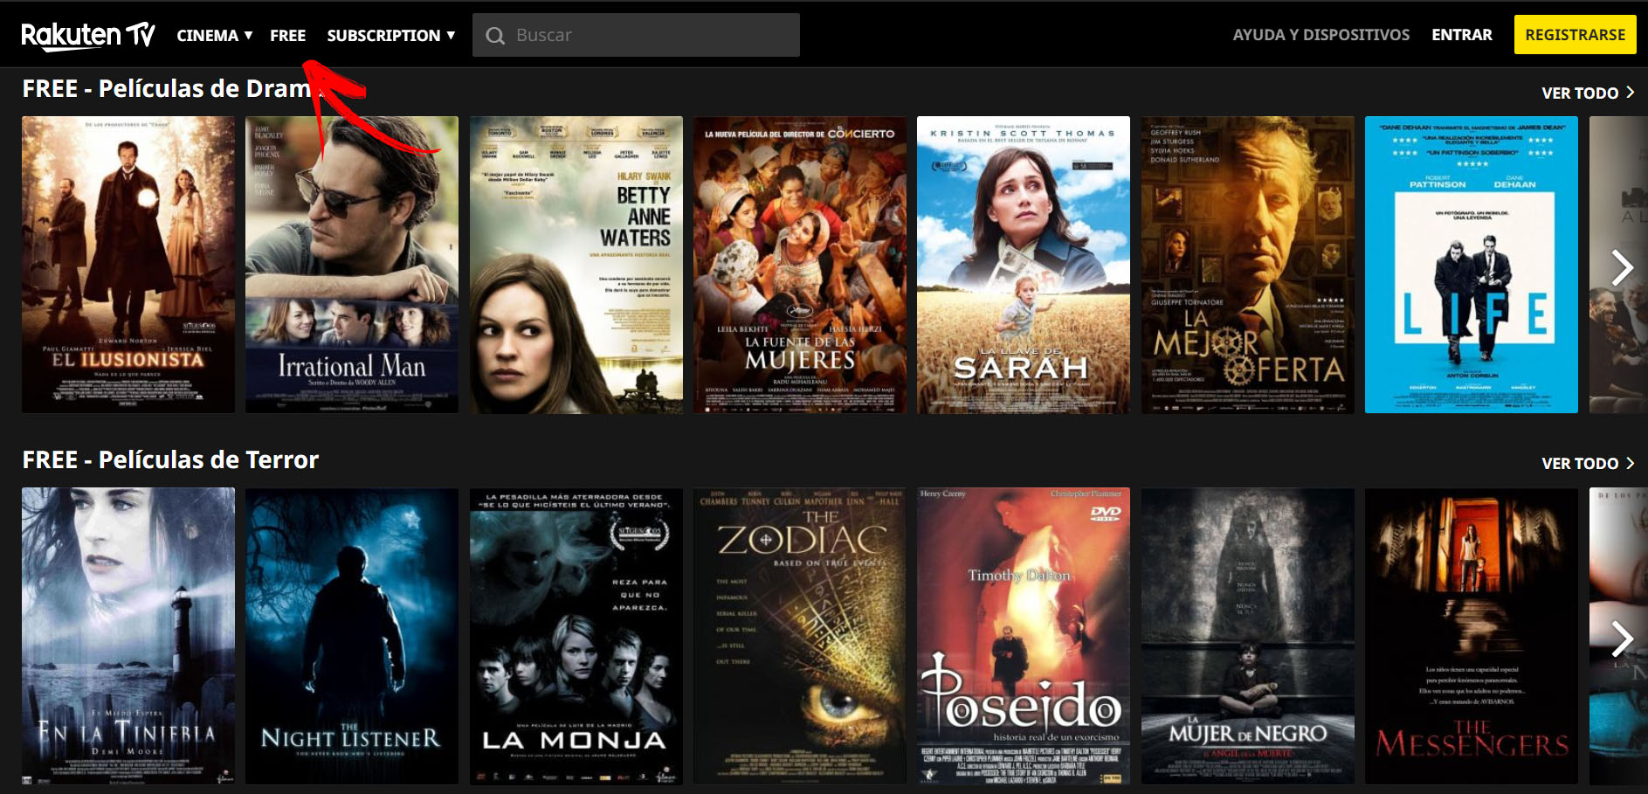Click FREE - Películas de Terror heading

coord(170,459)
